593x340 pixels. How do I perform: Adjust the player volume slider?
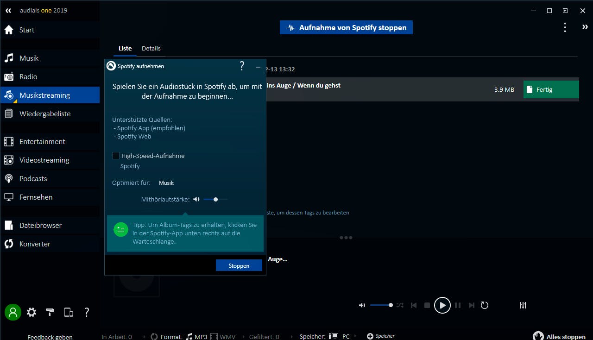[381, 305]
